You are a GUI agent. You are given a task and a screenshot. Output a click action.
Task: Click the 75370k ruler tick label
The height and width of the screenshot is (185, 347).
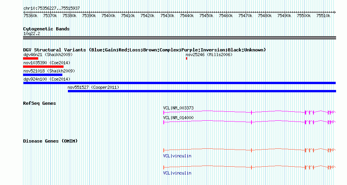click(x=50, y=16)
